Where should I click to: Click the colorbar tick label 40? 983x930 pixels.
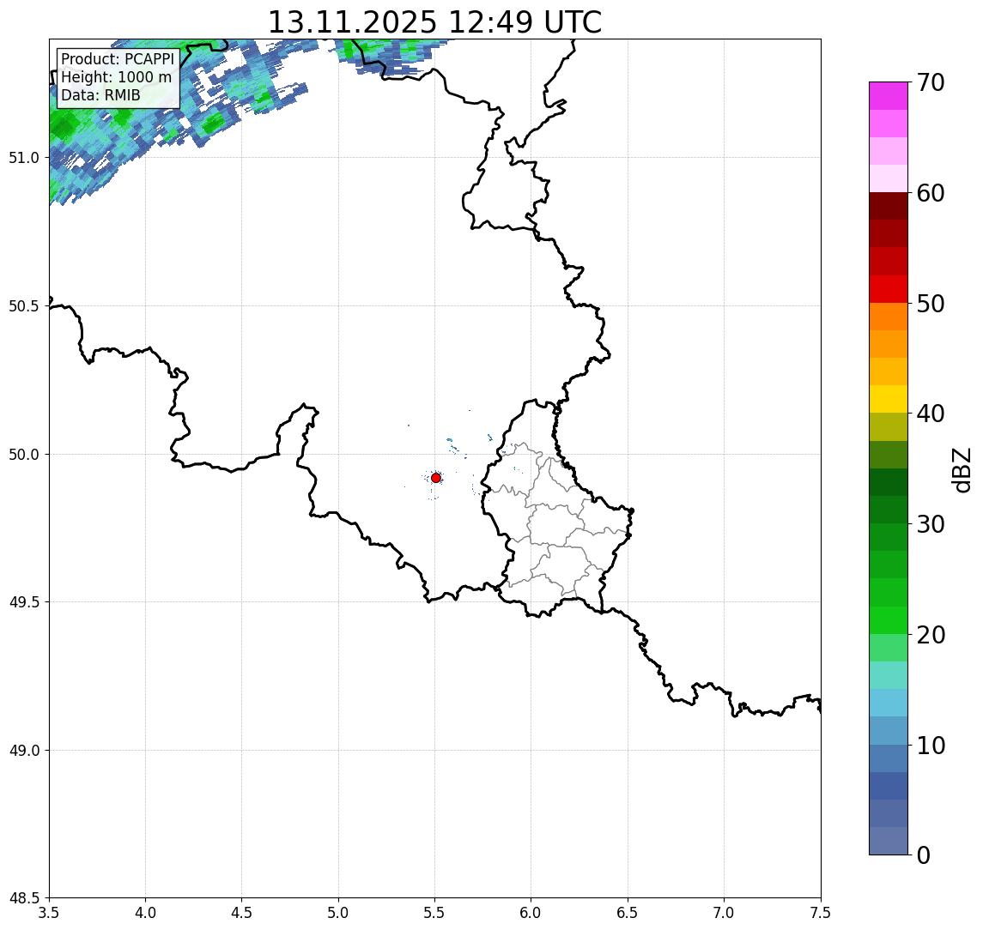point(931,414)
